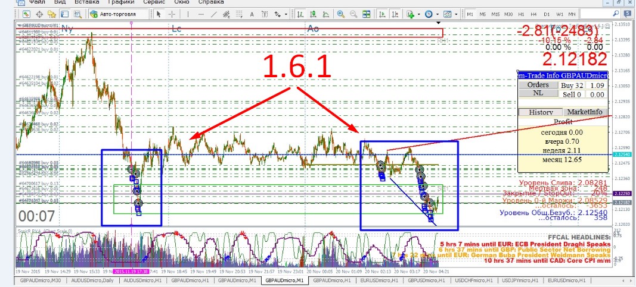
Task: Open the Вставка menu
Action: click(87, 2)
